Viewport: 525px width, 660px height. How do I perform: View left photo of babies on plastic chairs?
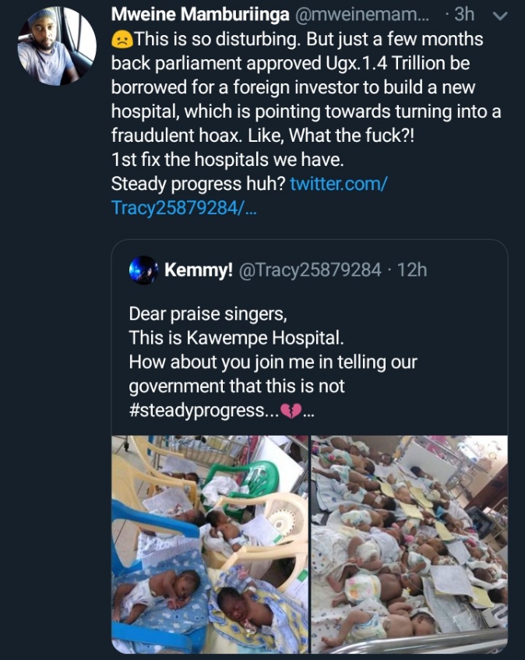(x=210, y=544)
